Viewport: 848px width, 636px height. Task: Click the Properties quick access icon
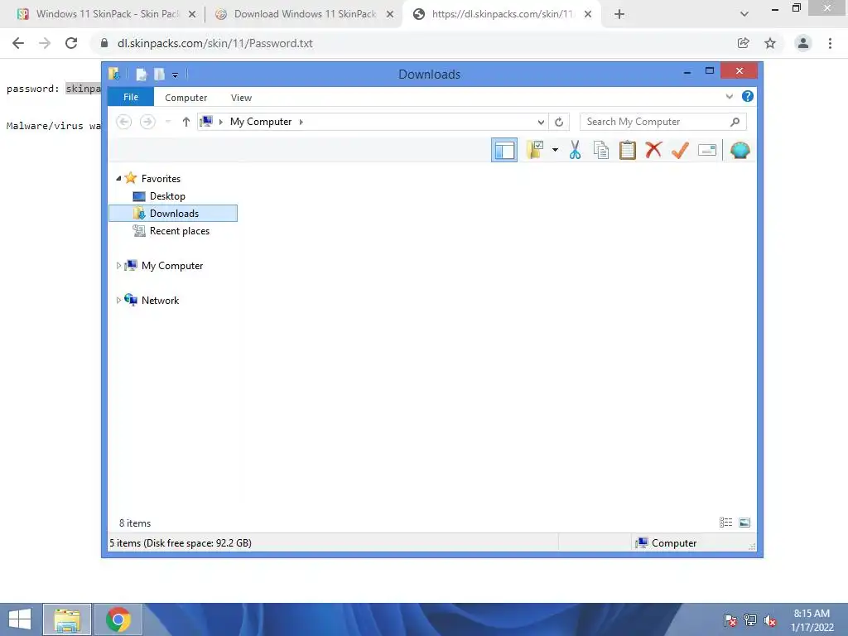(x=141, y=75)
